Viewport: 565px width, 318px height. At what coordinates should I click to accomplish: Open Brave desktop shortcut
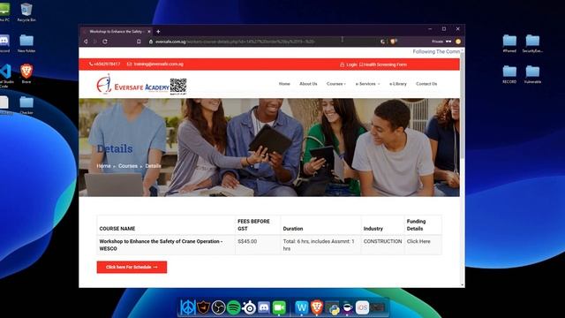[26, 73]
